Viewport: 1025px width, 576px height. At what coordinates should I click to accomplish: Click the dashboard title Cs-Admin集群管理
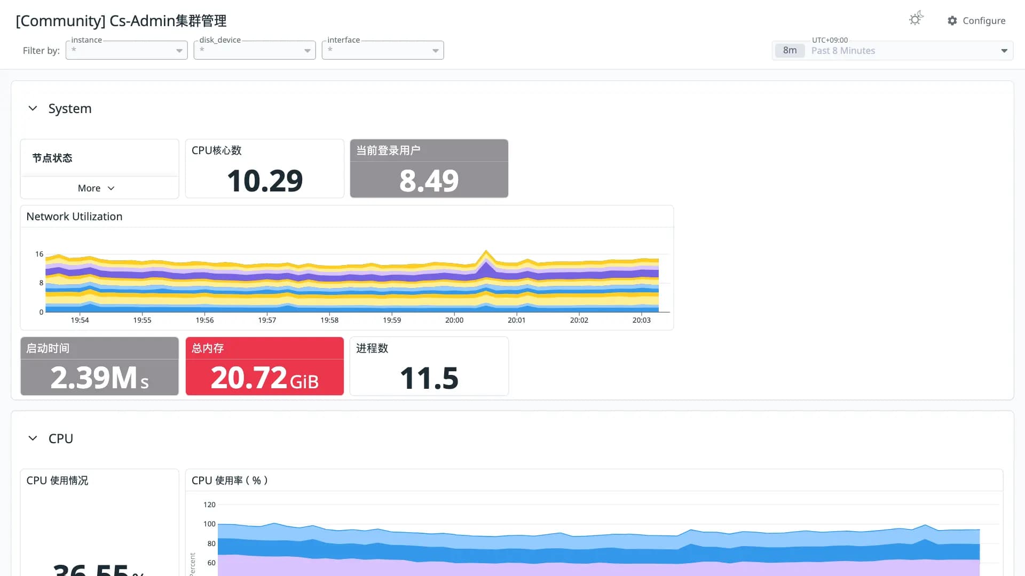tap(121, 21)
